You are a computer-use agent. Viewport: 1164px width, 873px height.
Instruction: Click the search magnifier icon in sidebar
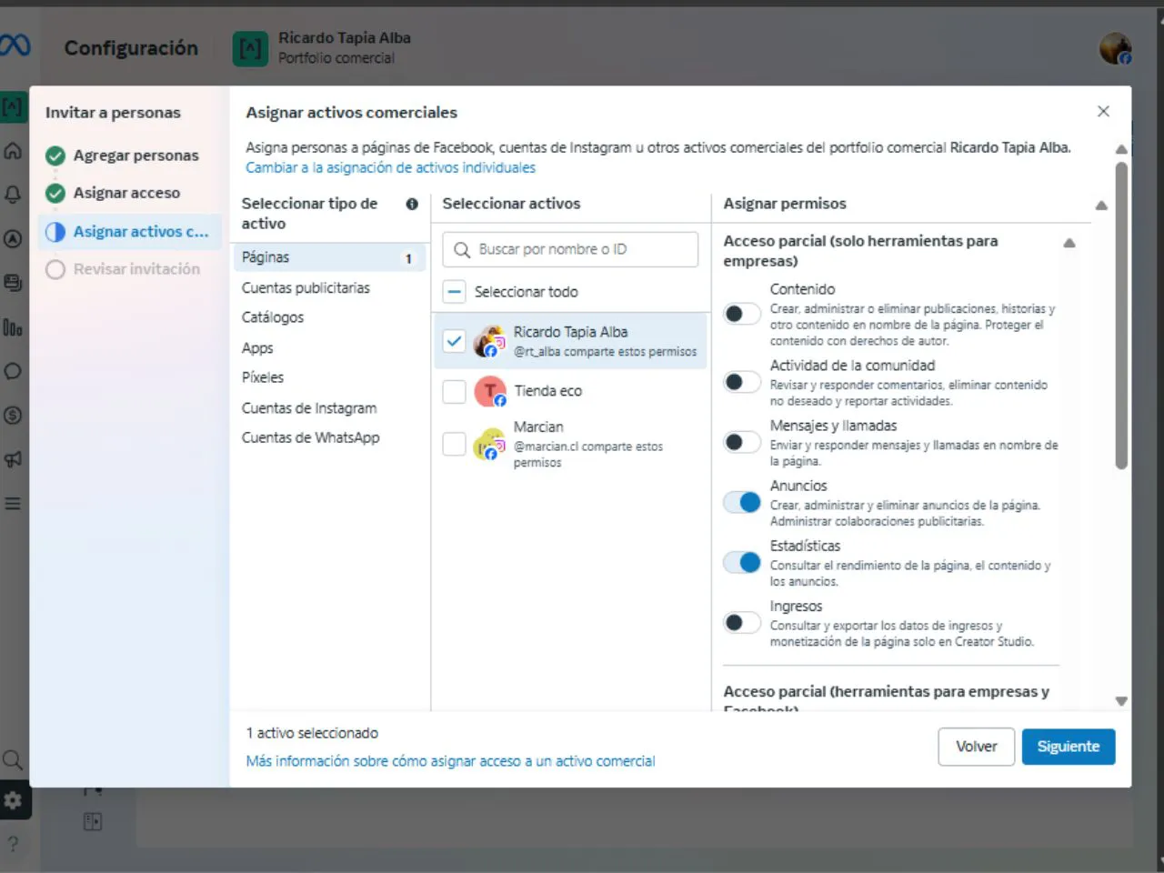pyautogui.click(x=13, y=759)
